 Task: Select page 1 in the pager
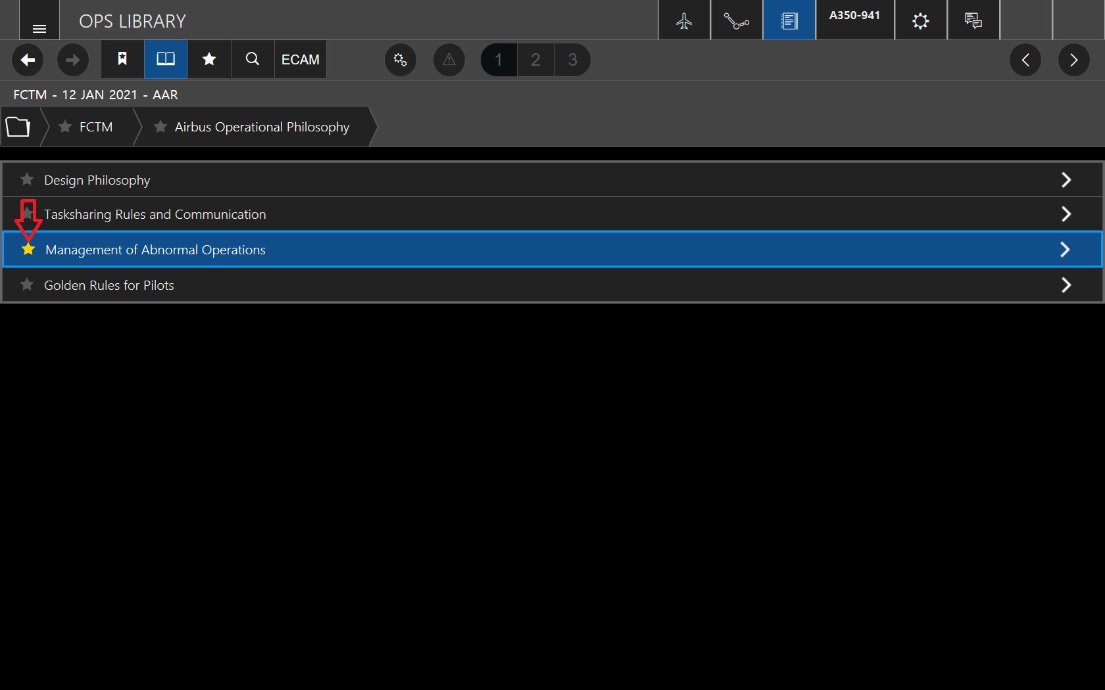coord(499,60)
